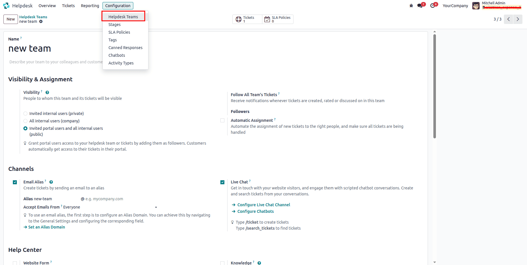Enable Automatic Assignment for the team
Screen dimensions: 527x265
click(x=222, y=120)
